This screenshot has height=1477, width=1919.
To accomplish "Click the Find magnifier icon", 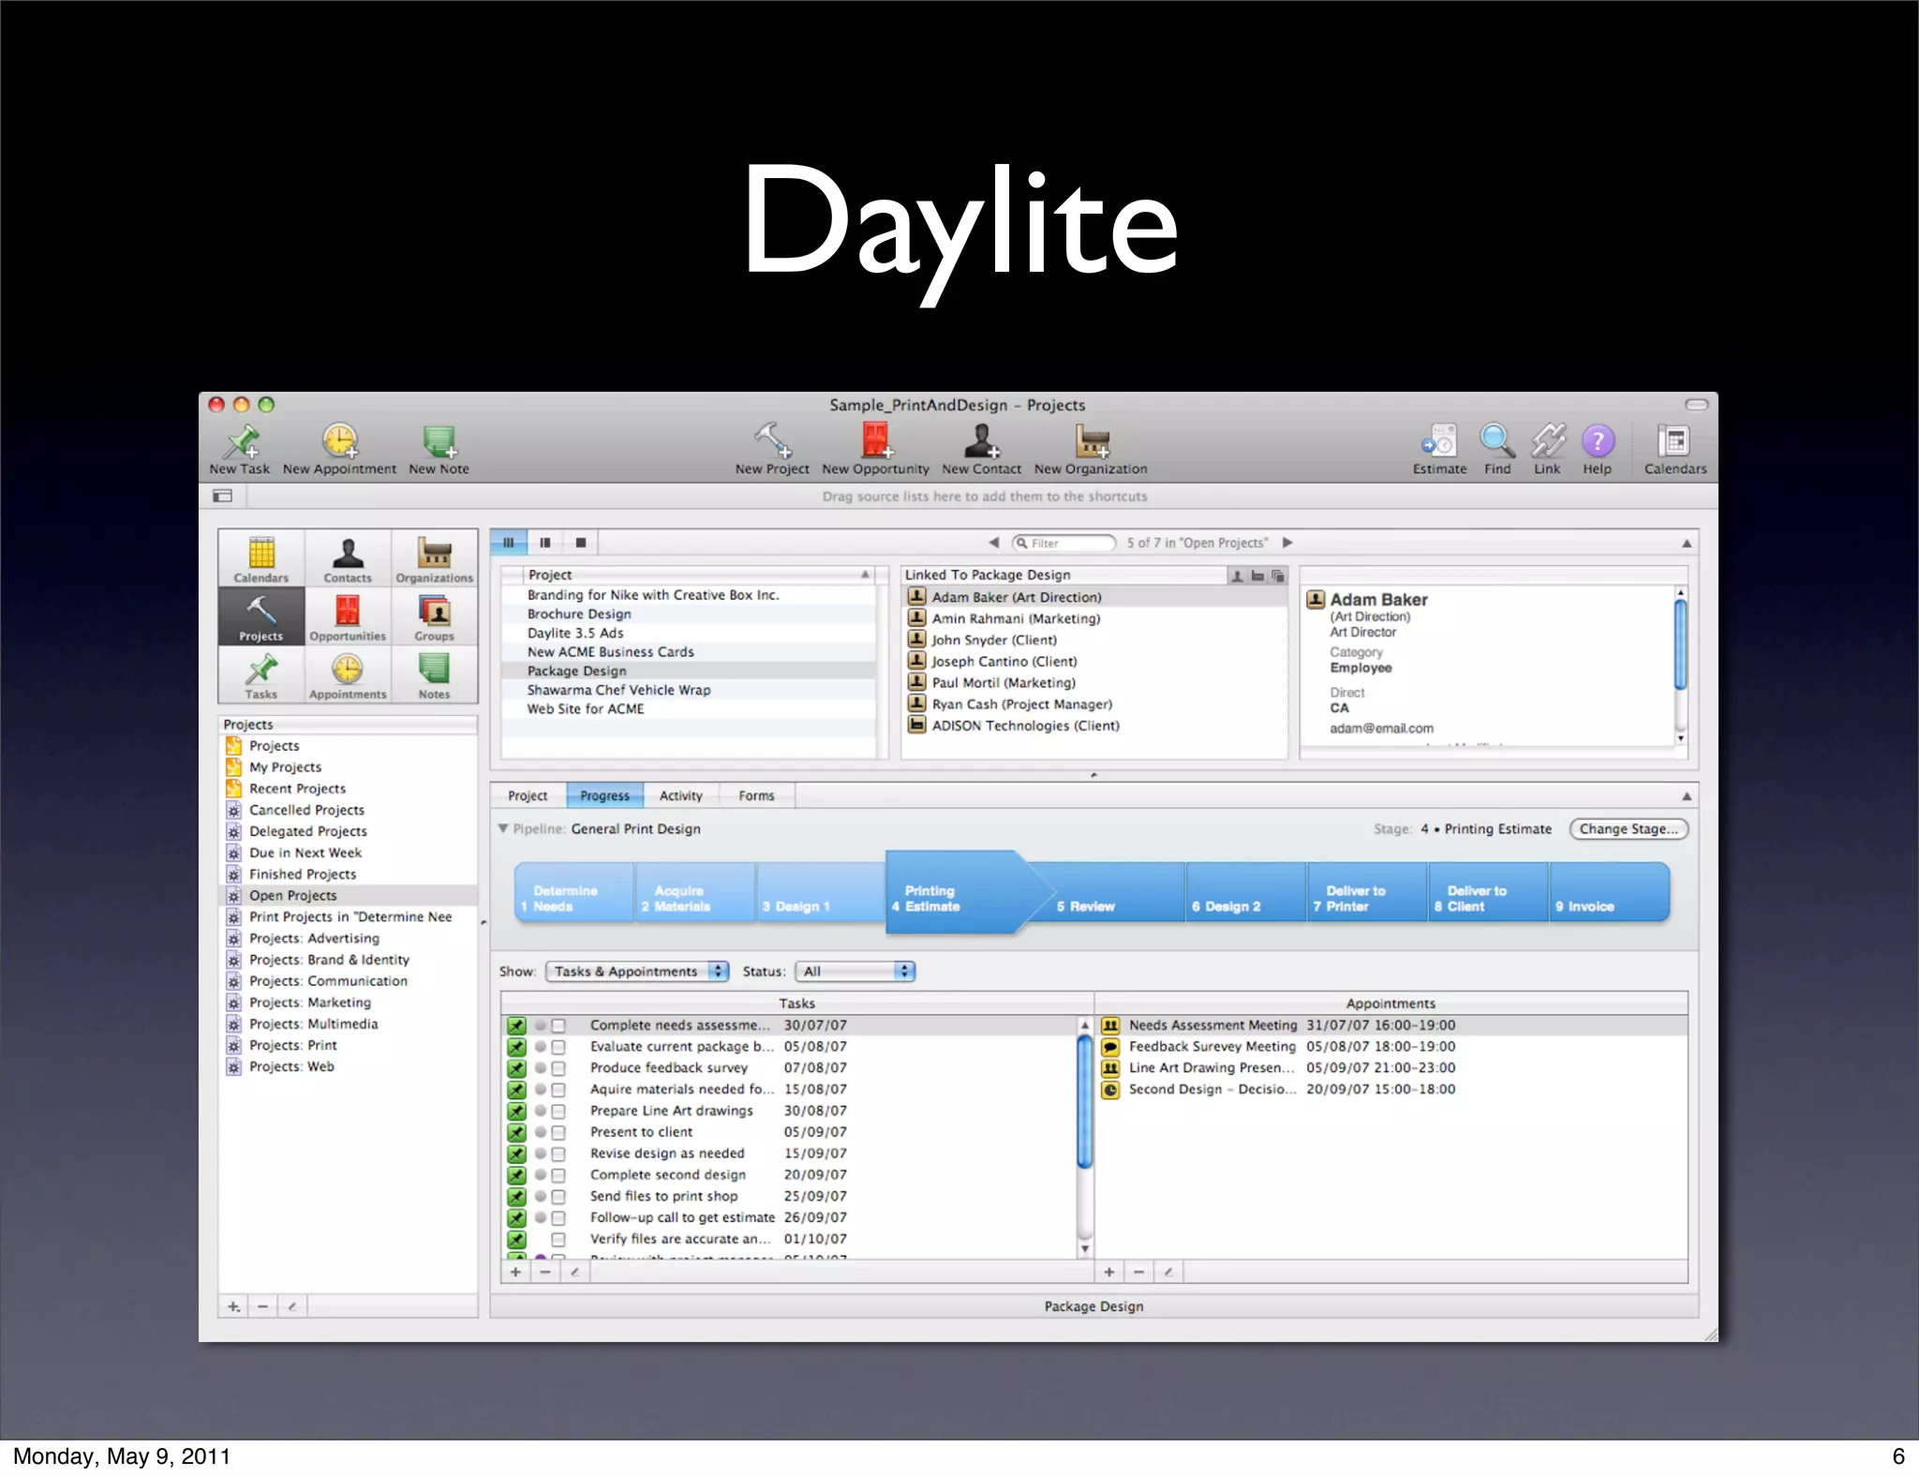I will pyautogui.click(x=1497, y=449).
